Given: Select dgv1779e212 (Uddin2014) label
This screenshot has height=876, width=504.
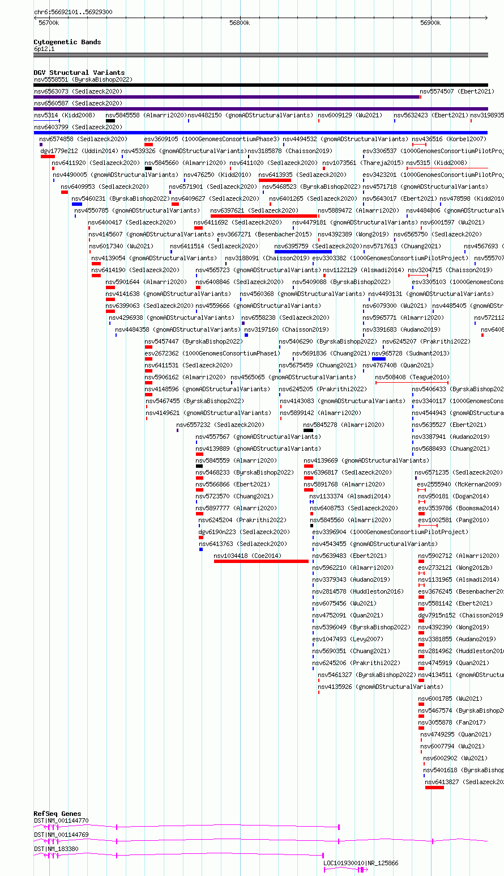Looking at the screenshot, I should 79,151.
